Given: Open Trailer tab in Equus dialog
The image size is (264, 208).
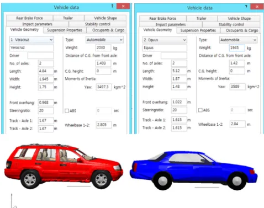Looking at the screenshot, I should click(x=202, y=18).
